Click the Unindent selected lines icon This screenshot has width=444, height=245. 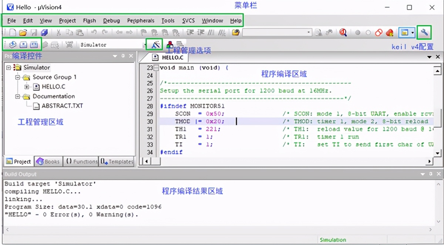[x=201, y=33]
